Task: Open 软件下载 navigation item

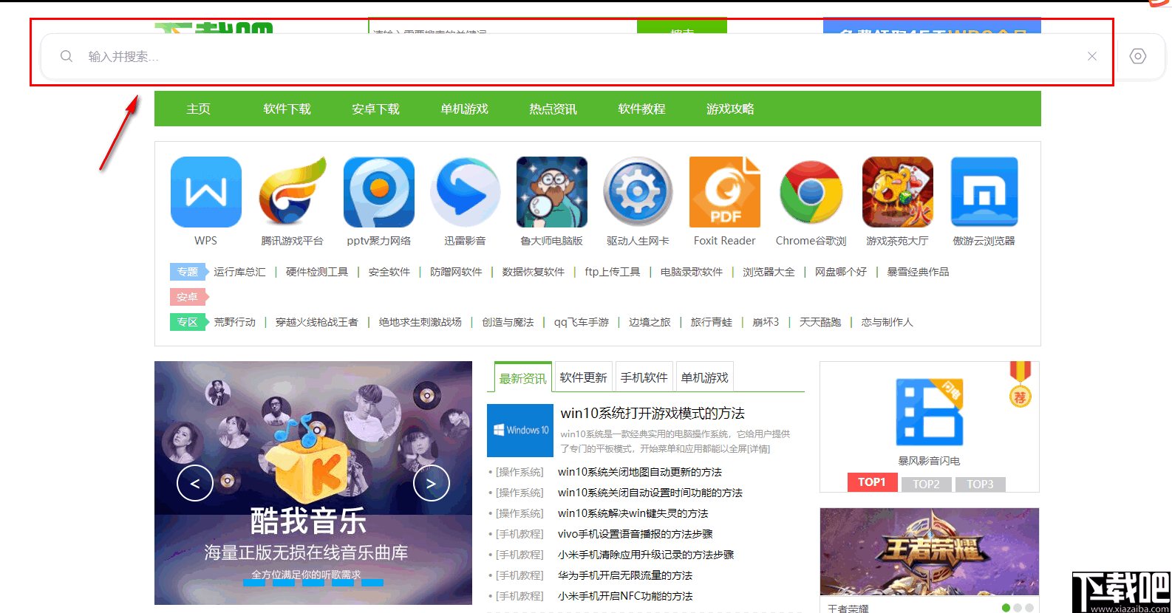Action: tap(287, 109)
